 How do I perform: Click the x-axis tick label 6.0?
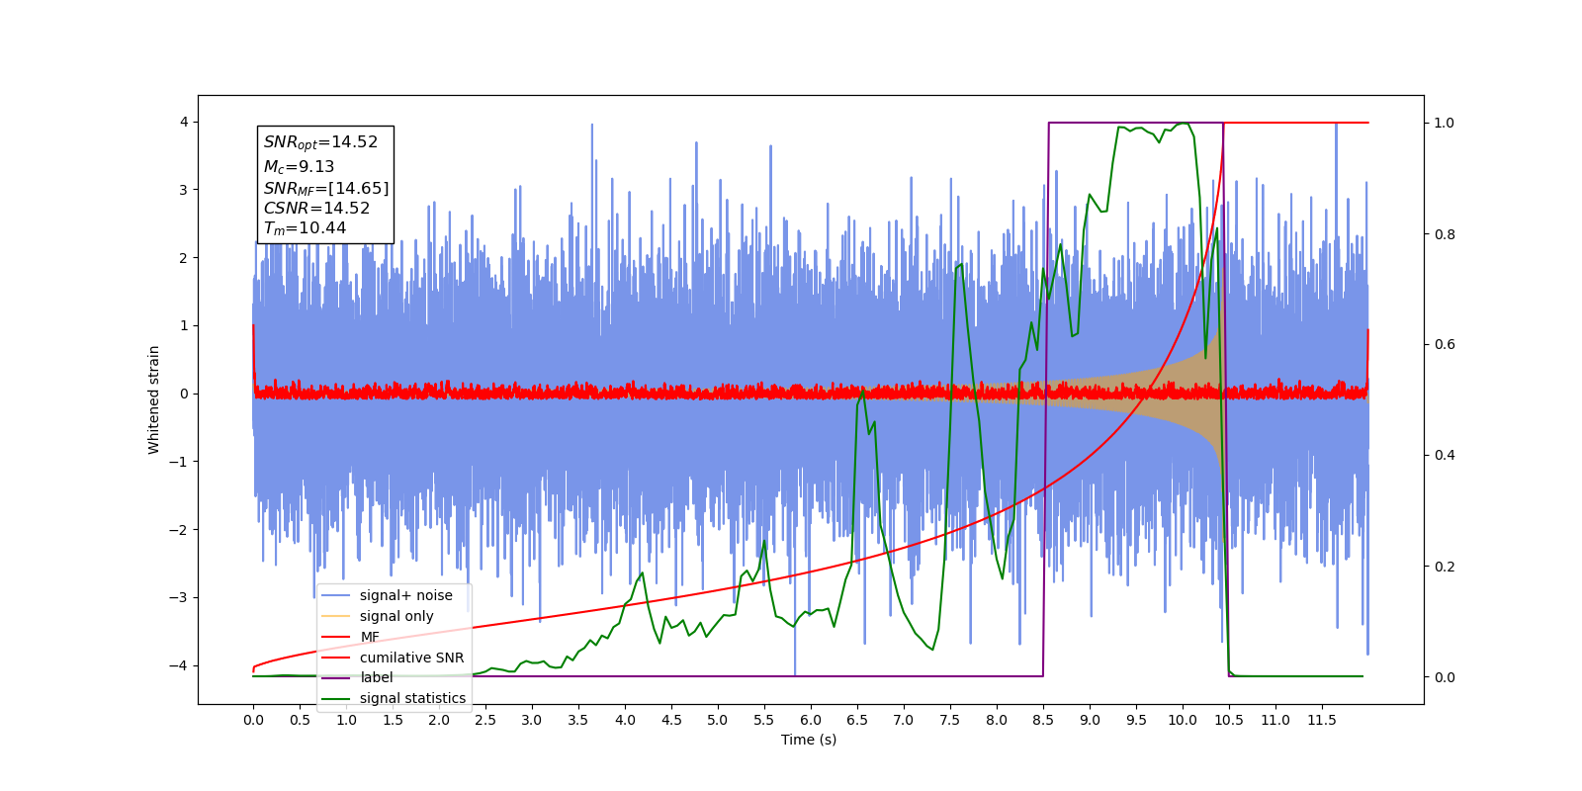pos(811,720)
